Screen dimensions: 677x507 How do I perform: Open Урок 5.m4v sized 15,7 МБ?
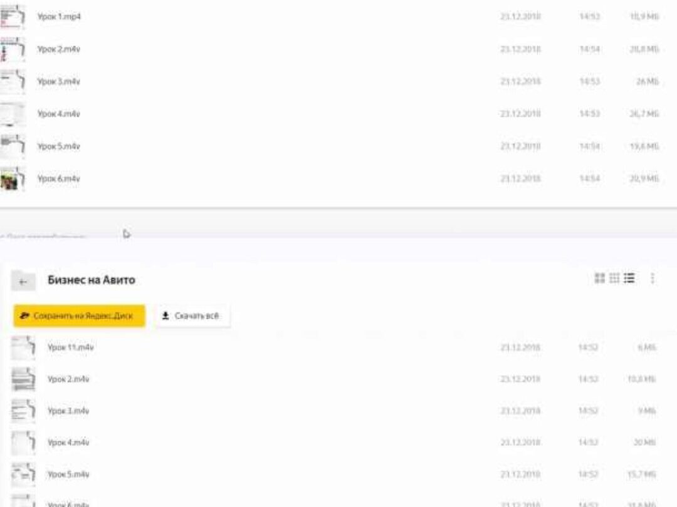click(x=68, y=474)
